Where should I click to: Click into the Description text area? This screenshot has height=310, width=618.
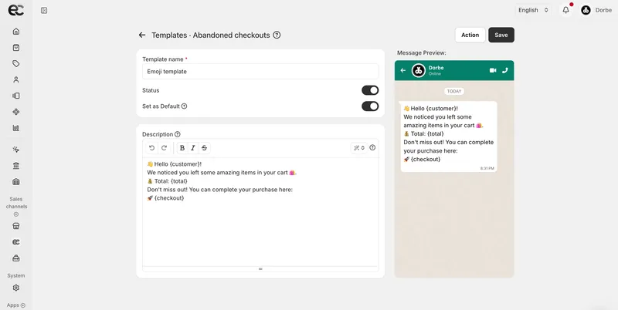coord(260,212)
